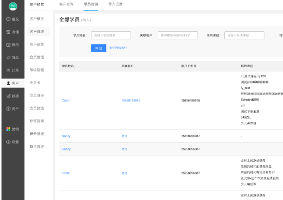
Task: Open 积分管理 in the submenu
Action: [37, 134]
